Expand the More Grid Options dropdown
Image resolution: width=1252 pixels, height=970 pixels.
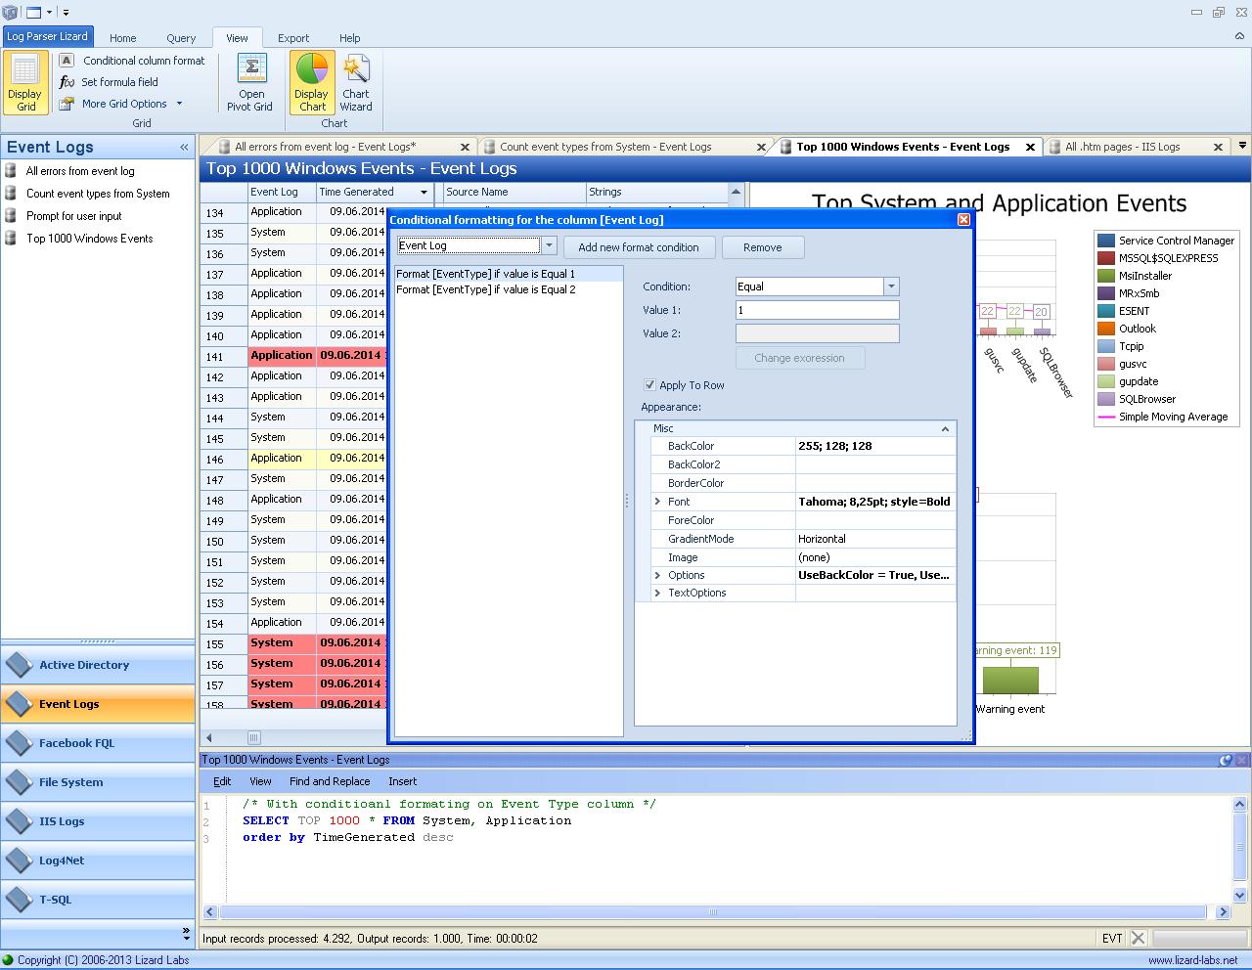179,104
